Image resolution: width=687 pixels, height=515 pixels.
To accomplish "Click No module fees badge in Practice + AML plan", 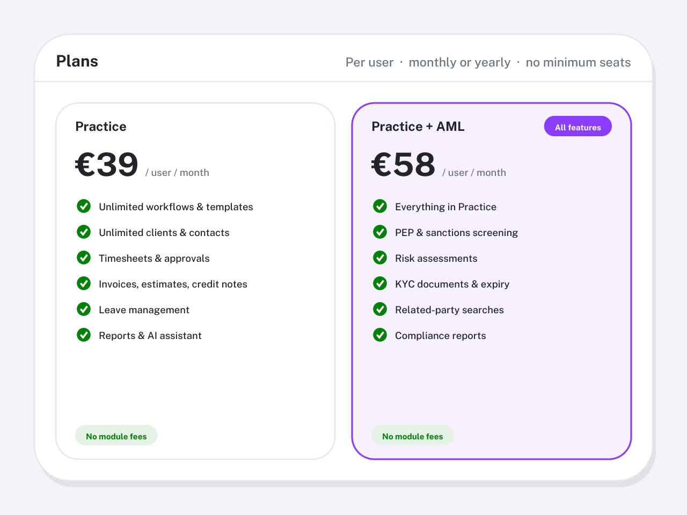I will coord(413,436).
